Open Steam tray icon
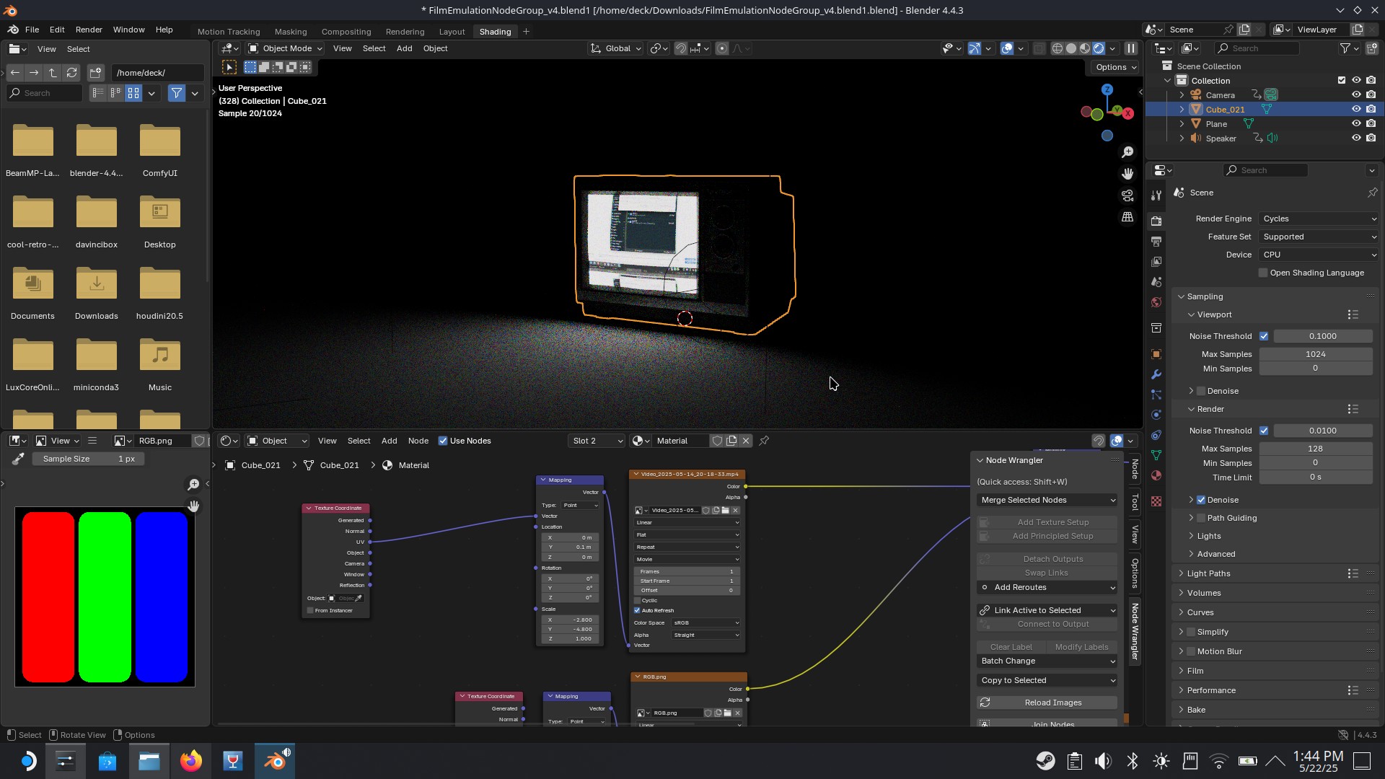The width and height of the screenshot is (1385, 779). tap(1045, 761)
